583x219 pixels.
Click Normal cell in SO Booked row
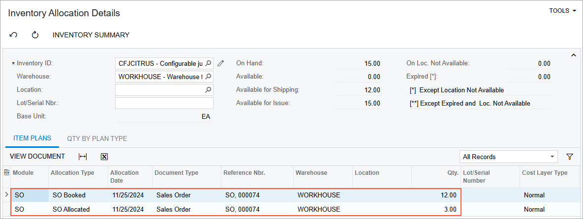coord(551,195)
